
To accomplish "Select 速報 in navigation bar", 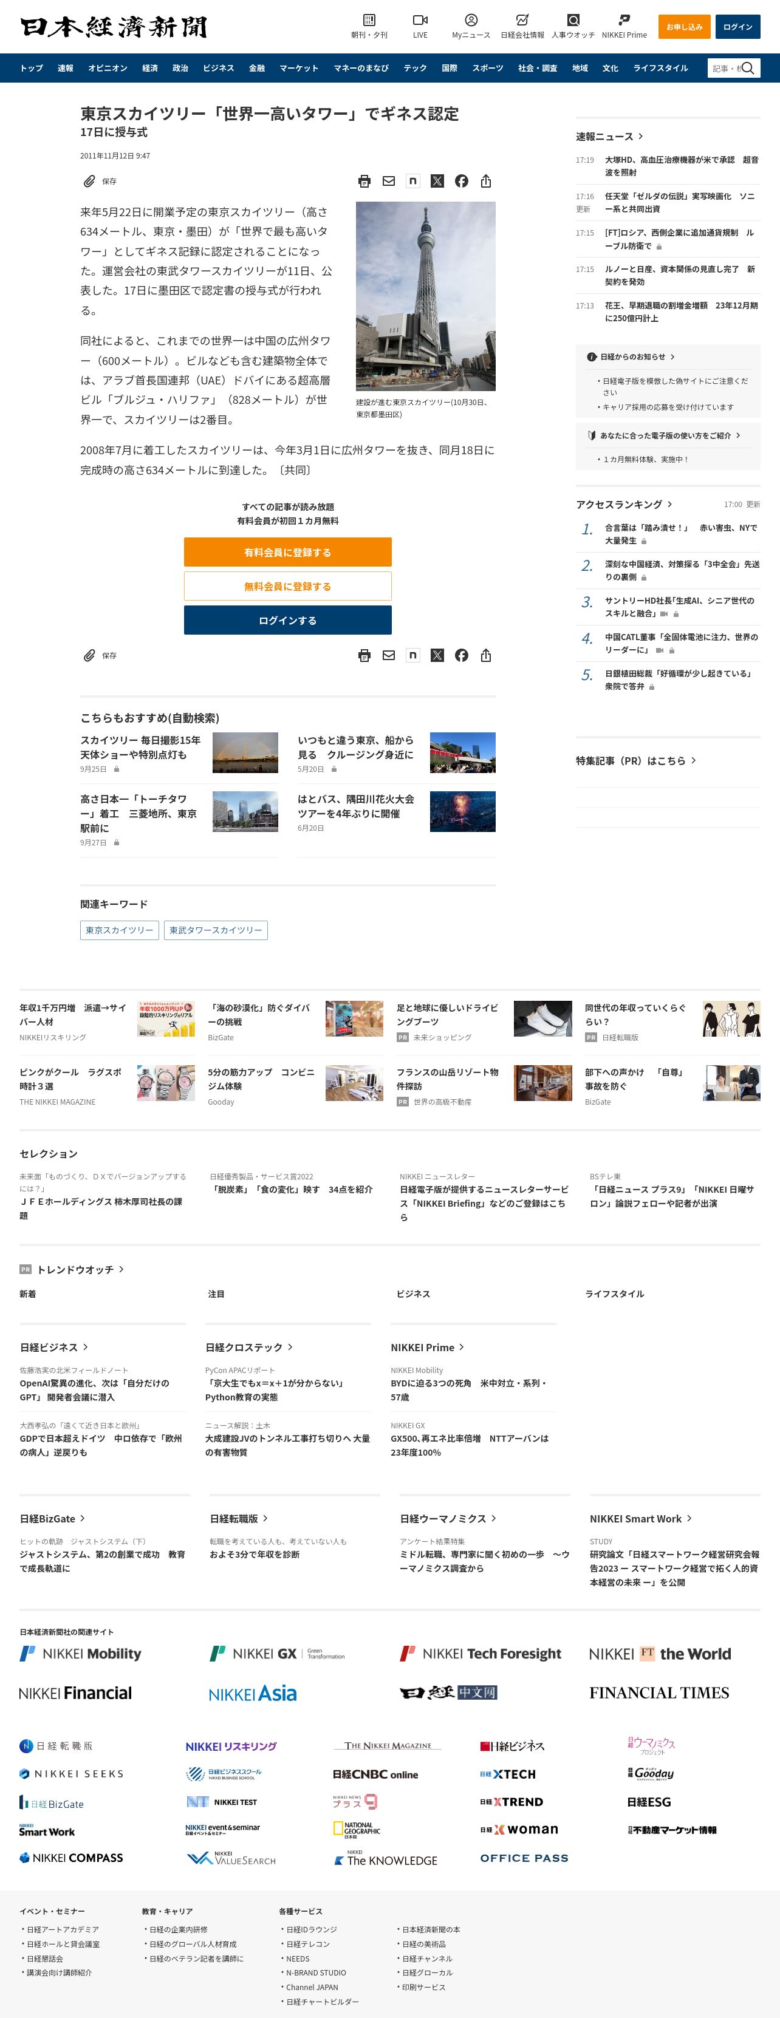I will coord(66,68).
